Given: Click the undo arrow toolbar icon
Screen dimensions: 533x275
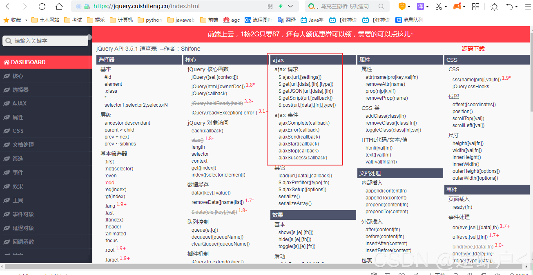Looking at the screenshot, I should tap(509, 7).
